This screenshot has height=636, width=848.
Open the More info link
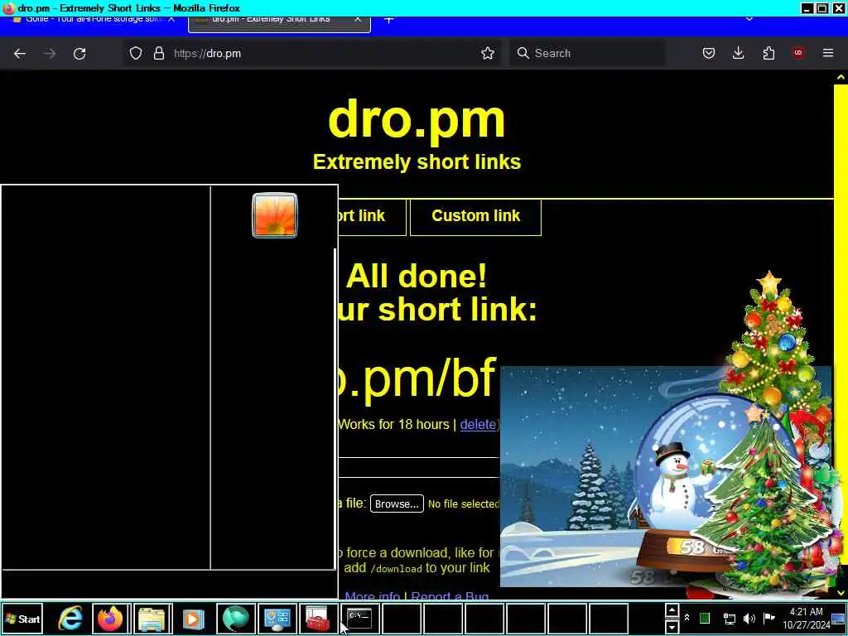coord(373,595)
